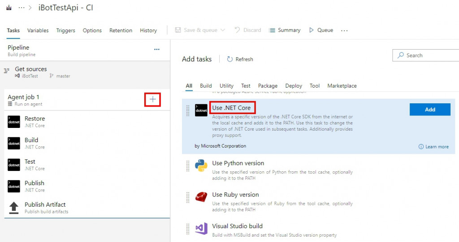Open the Options tab
This screenshot has height=242, width=459.
tap(92, 30)
